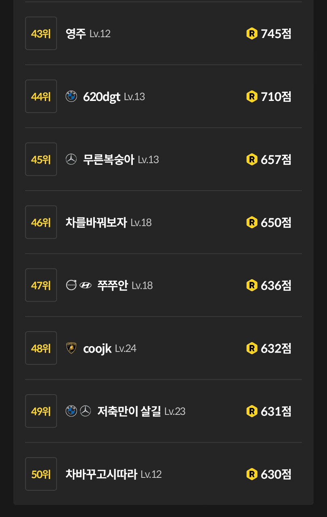The width and height of the screenshot is (327, 517).
Task: Click the BMW logo beside 저축만이 살길
Action: [71, 411]
